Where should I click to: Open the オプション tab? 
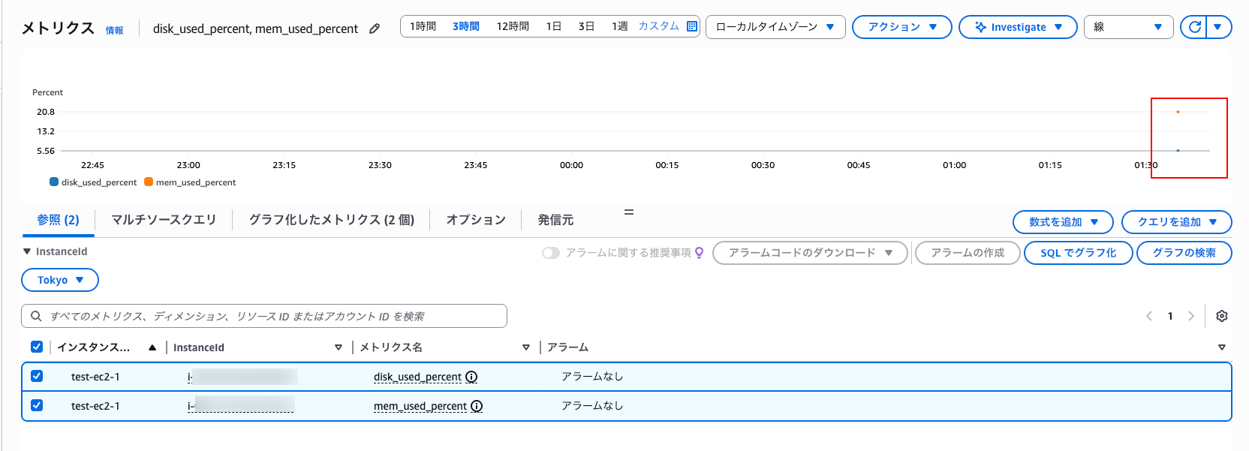click(x=476, y=220)
